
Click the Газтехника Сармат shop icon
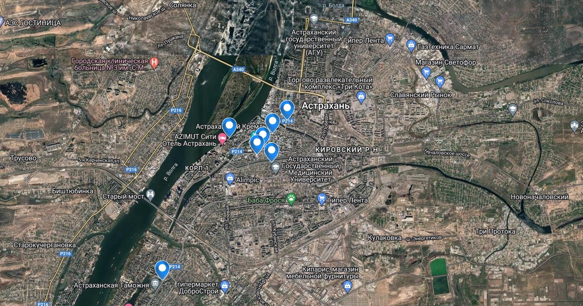[x=411, y=46]
